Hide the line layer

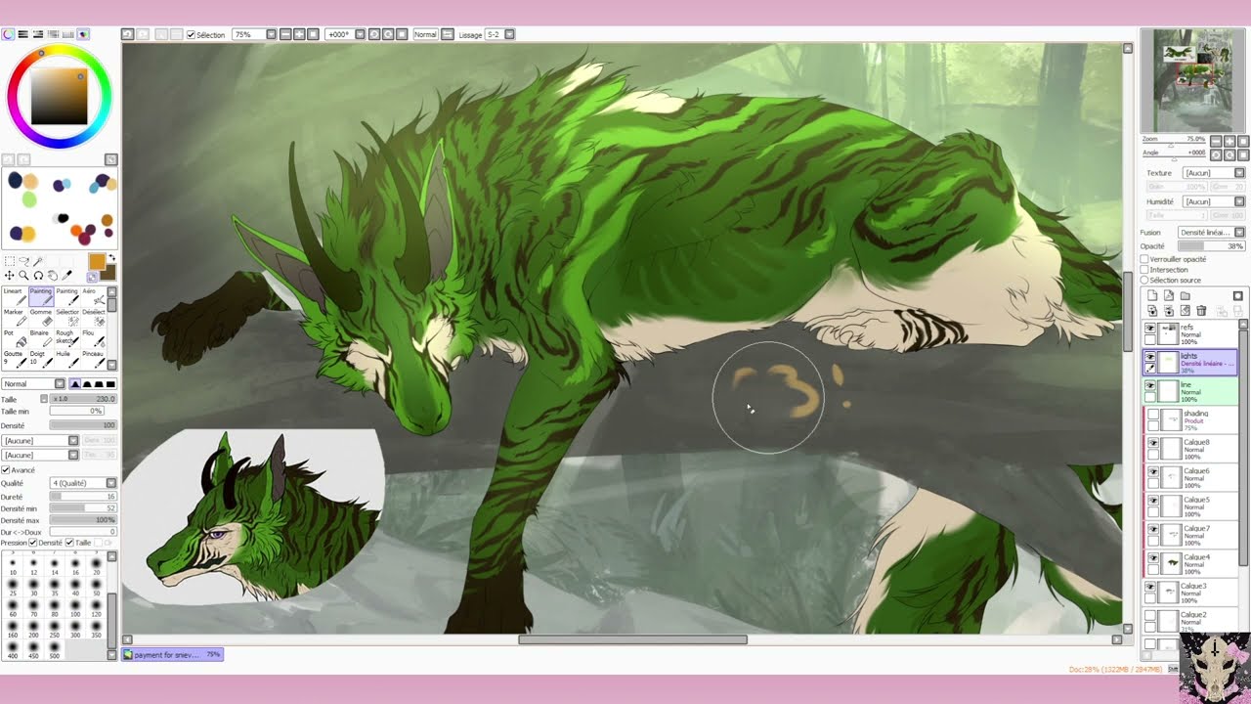click(x=1150, y=385)
